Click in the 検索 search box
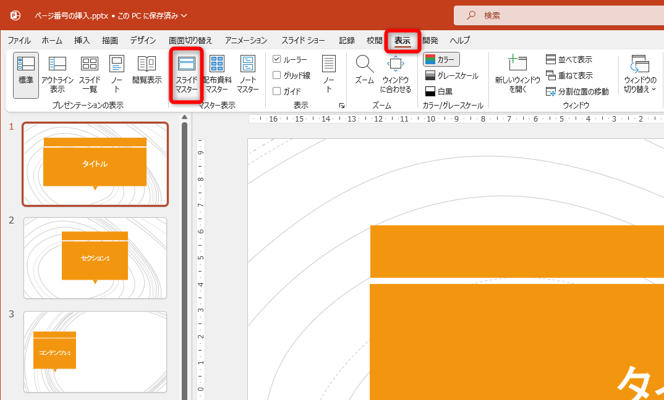 tap(559, 15)
